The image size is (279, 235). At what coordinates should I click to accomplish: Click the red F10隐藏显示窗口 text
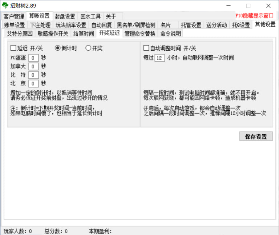[x=254, y=16]
